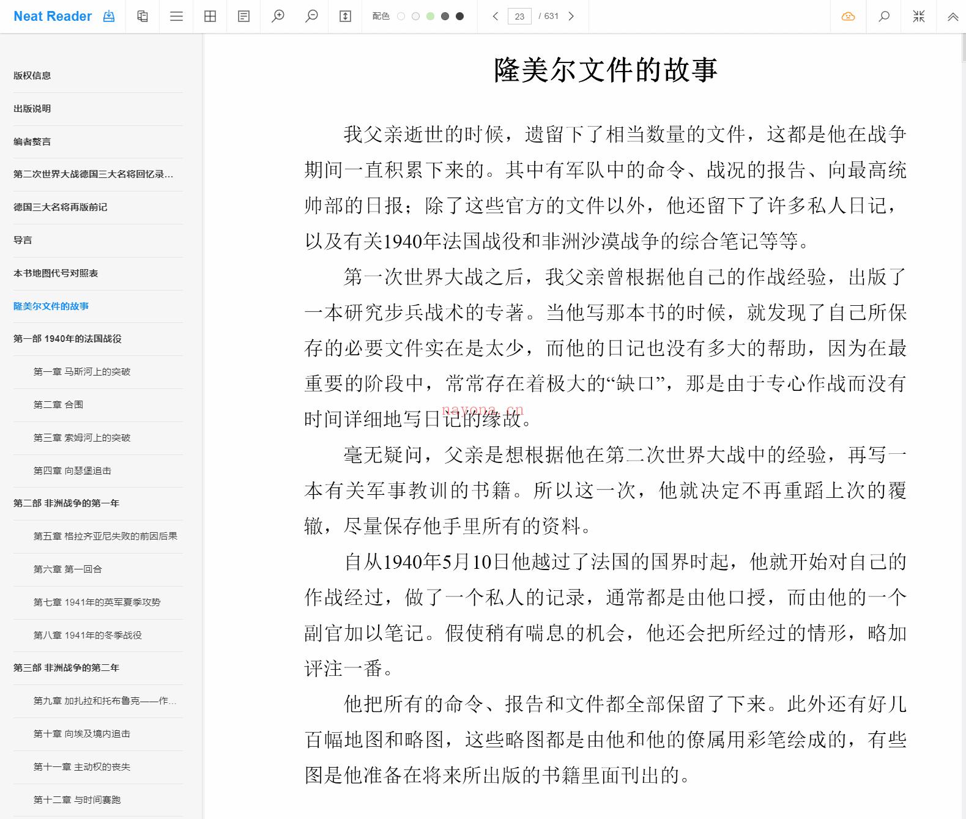966x819 pixels.
Task: Open 编者赘言 in the contents
Action: 32,142
